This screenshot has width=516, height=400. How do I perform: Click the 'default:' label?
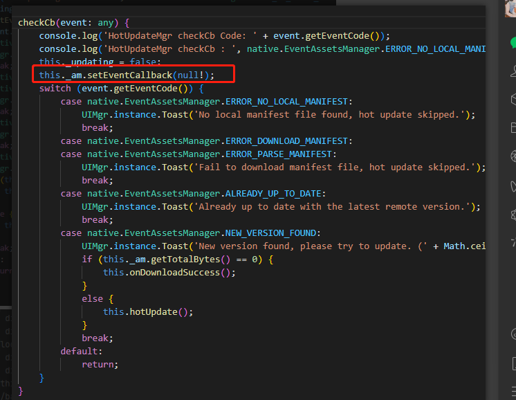tap(82, 352)
